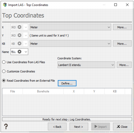Click More button for Coordinate System

pyautogui.click(x=124, y=65)
